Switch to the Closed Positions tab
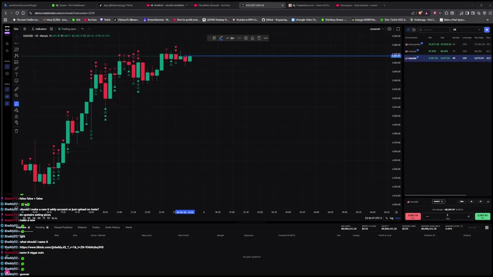 pyautogui.click(x=63, y=227)
